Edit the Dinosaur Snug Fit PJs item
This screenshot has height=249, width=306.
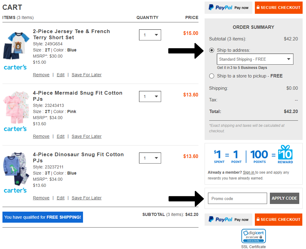(x=61, y=198)
